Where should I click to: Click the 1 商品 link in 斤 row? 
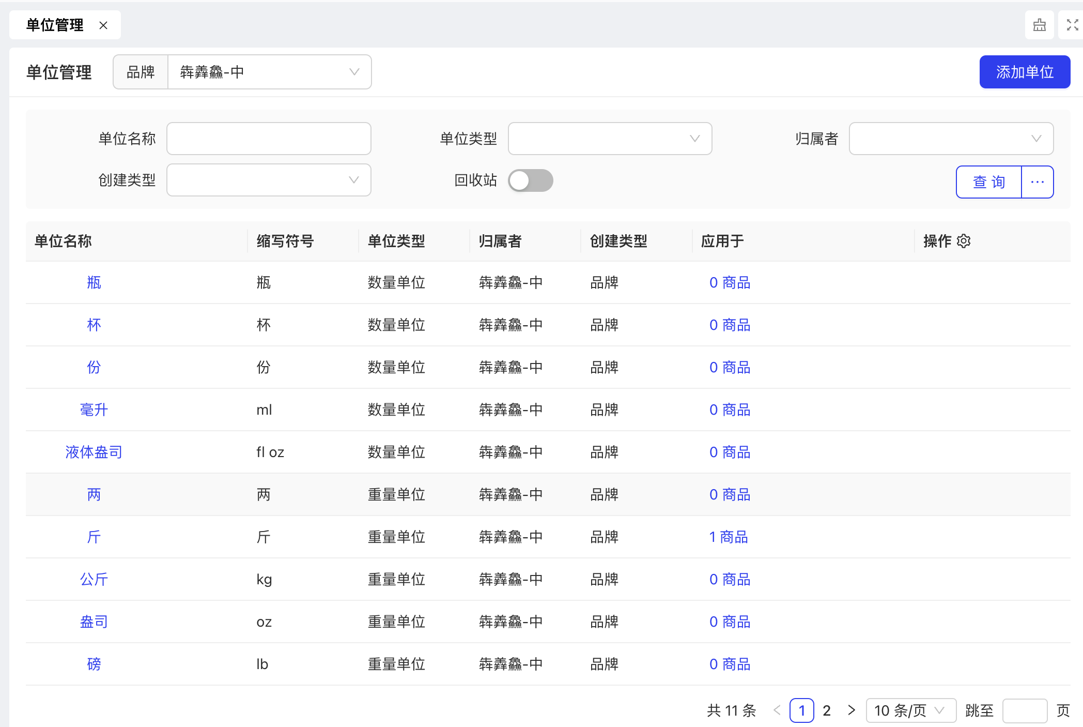click(729, 537)
